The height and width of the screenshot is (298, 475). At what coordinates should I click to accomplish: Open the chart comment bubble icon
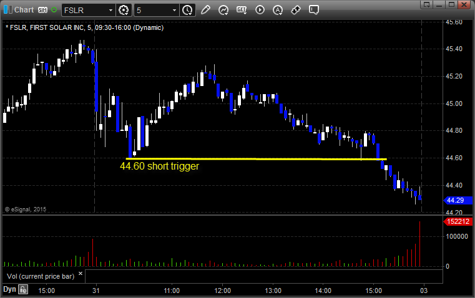pos(313,10)
